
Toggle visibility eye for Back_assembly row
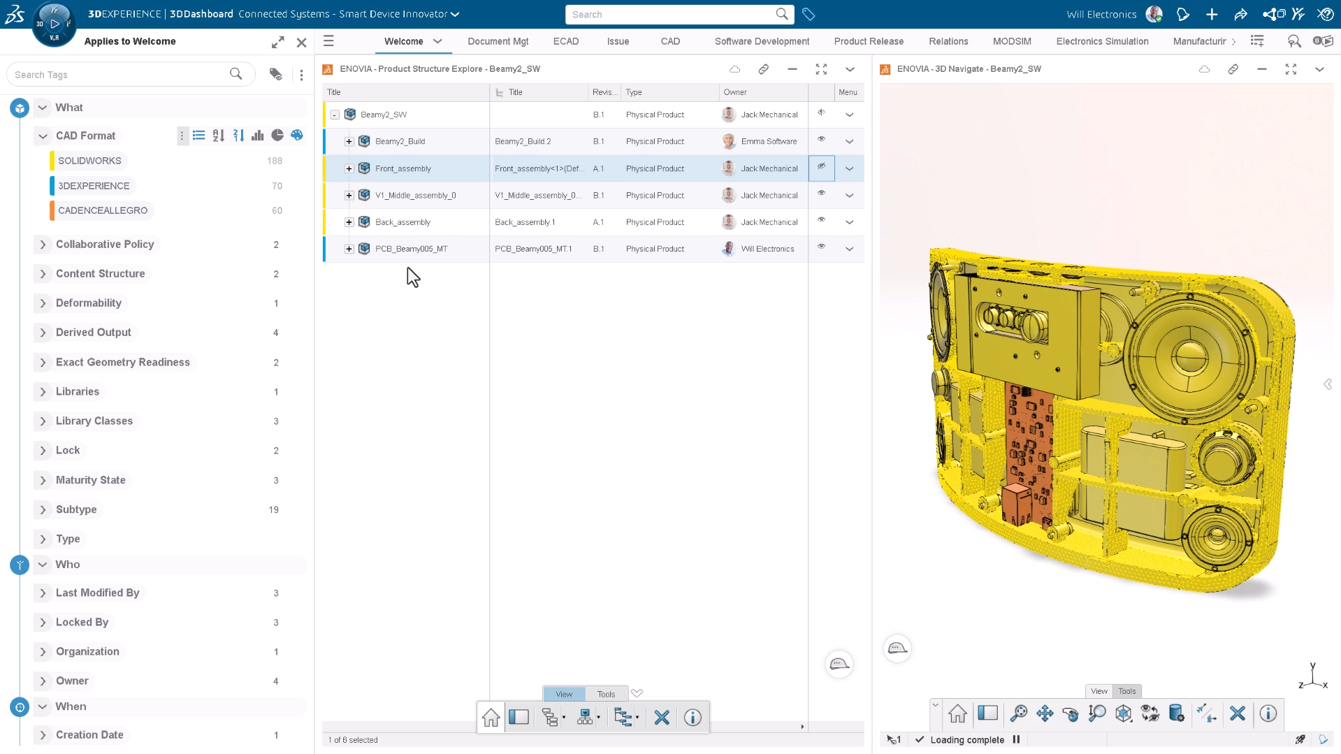point(821,220)
